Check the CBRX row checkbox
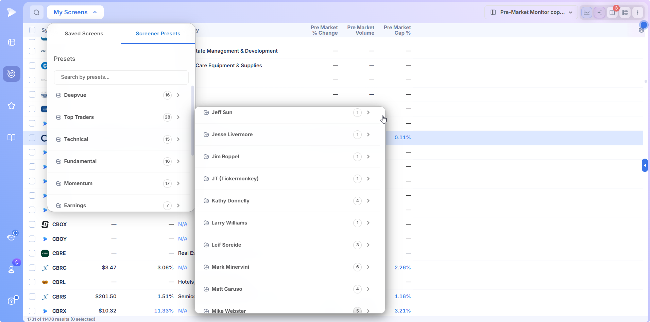650x322 pixels. click(x=32, y=311)
